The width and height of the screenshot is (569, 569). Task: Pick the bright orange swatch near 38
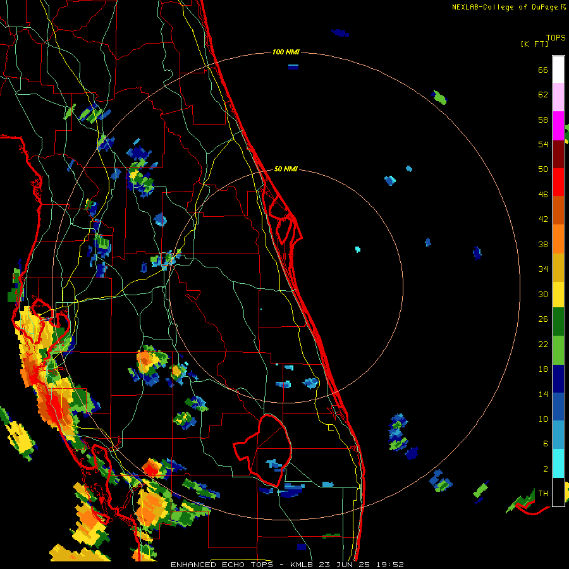558,239
